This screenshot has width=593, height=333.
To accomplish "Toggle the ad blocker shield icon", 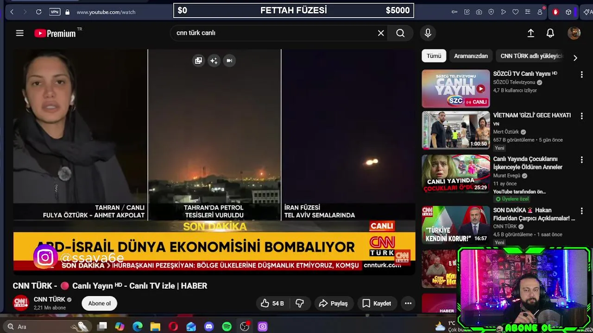I will pyautogui.click(x=491, y=12).
